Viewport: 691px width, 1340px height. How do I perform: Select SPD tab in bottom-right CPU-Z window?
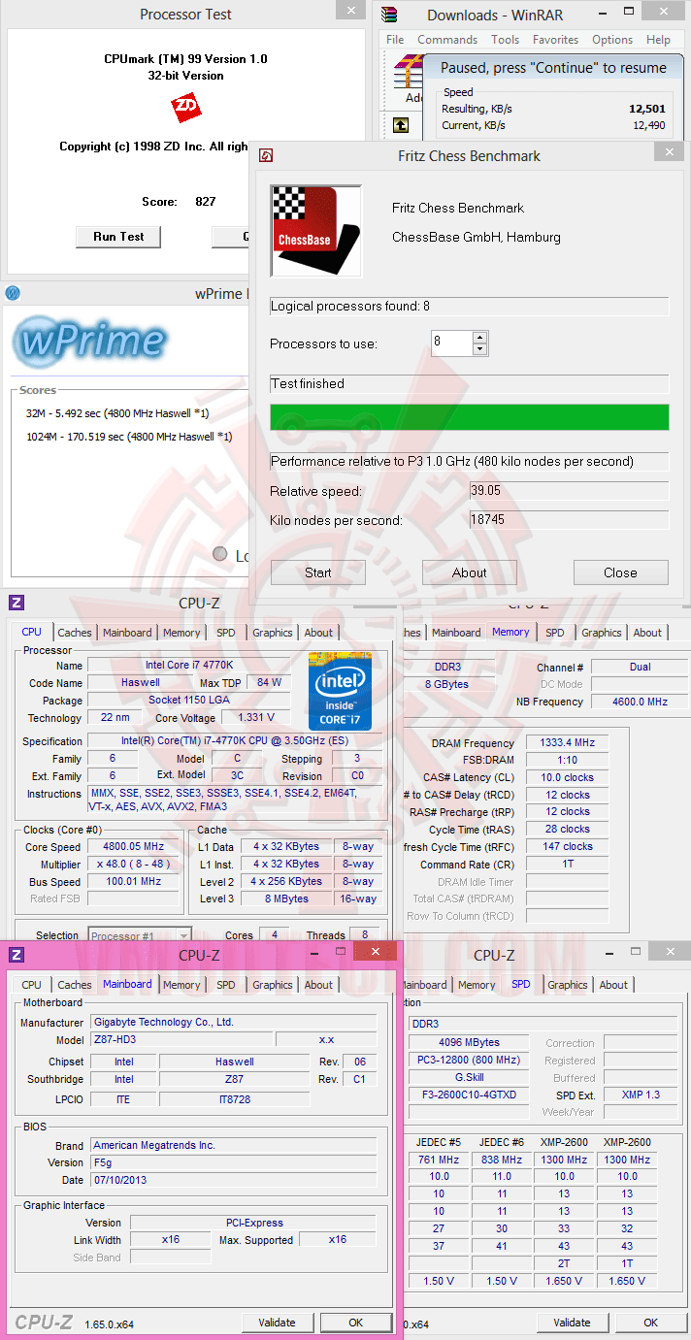click(x=521, y=984)
